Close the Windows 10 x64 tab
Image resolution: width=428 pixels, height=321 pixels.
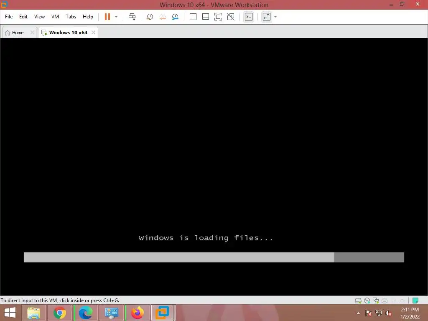[93, 33]
